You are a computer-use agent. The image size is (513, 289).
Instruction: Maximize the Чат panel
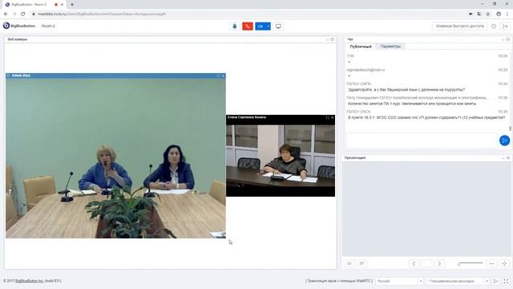tap(508, 39)
